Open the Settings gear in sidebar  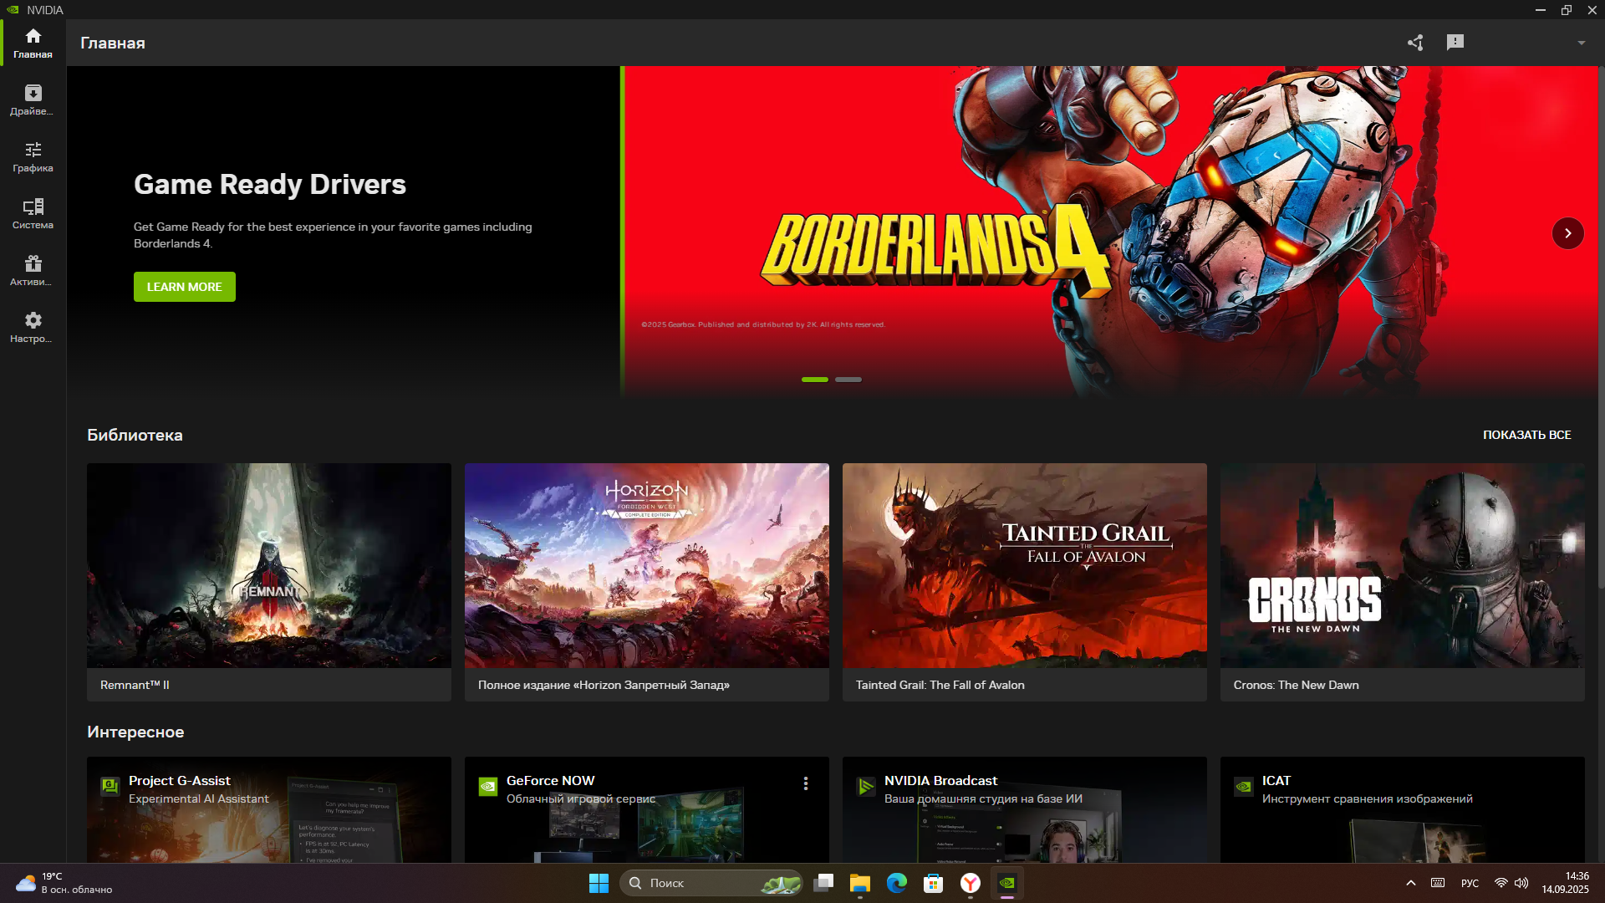33,327
